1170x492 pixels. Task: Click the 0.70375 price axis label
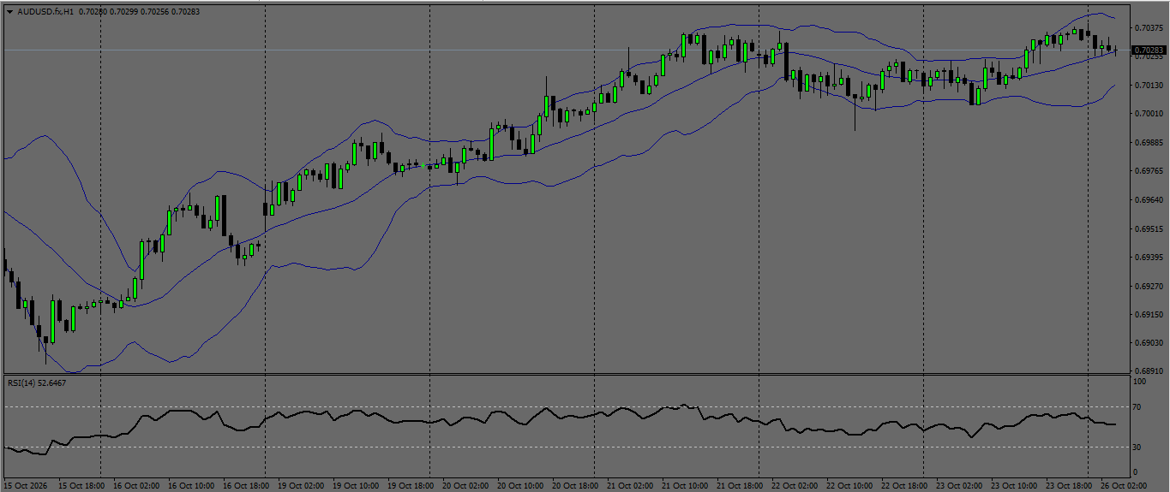tap(1148, 28)
